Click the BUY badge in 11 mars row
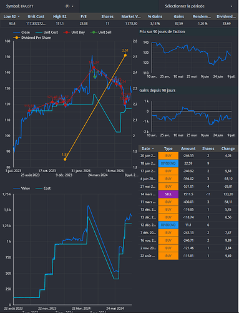This screenshot has height=313, width=239. pyautogui.click(x=168, y=202)
